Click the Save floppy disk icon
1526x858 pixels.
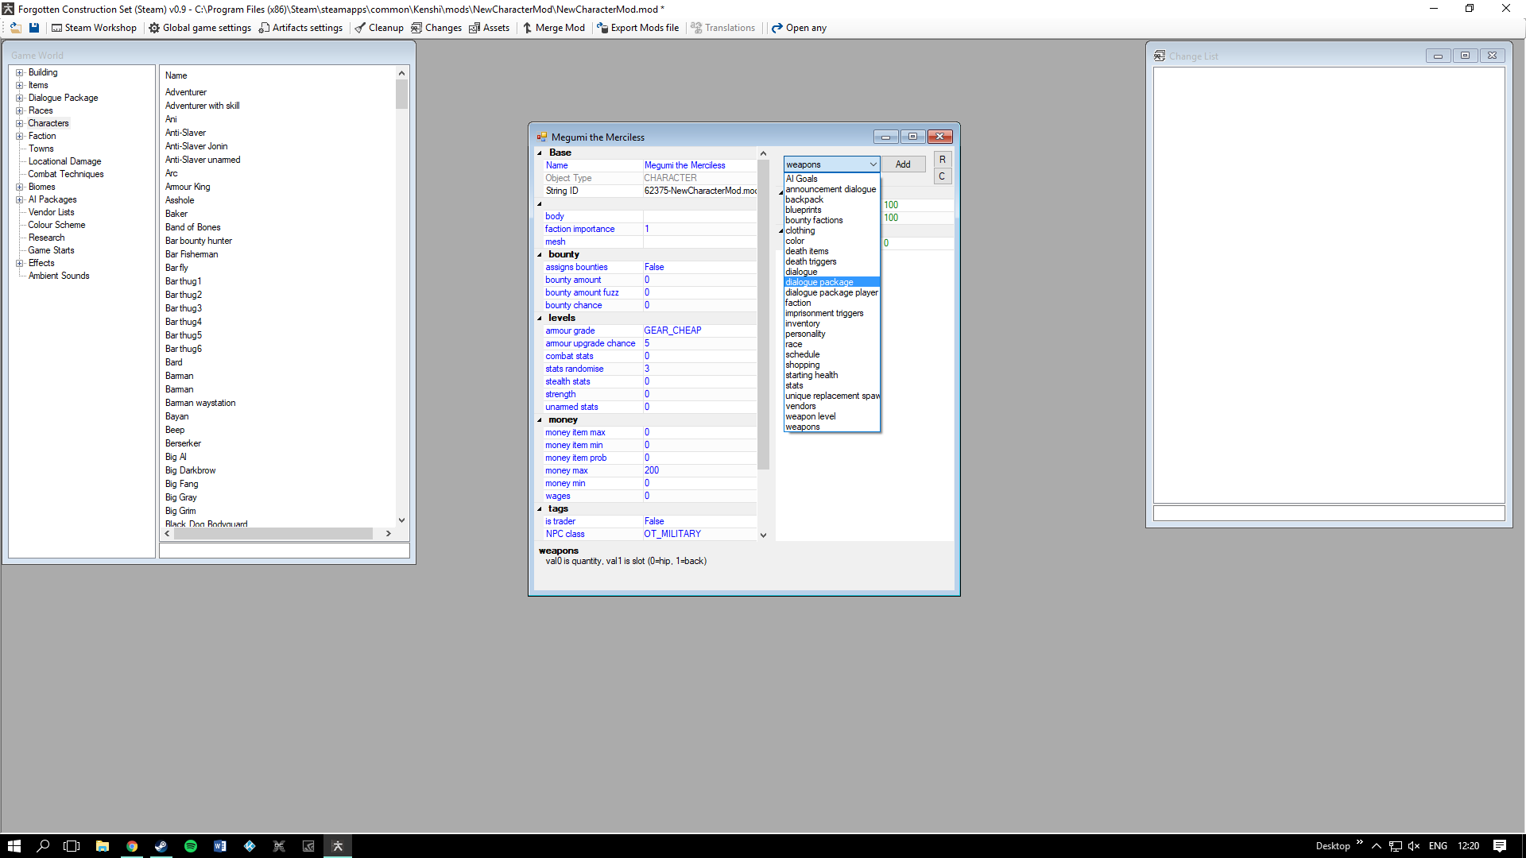coord(34,28)
